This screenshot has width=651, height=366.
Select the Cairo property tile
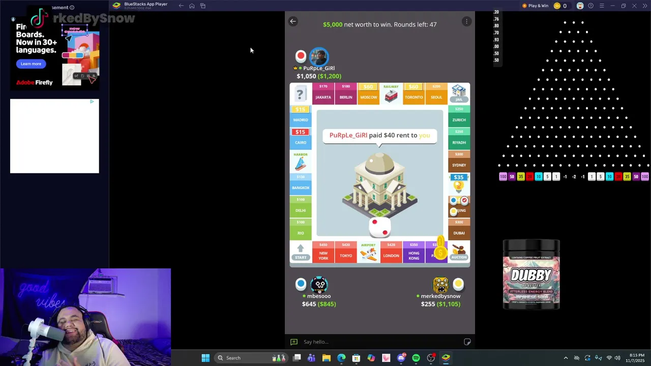(x=301, y=139)
